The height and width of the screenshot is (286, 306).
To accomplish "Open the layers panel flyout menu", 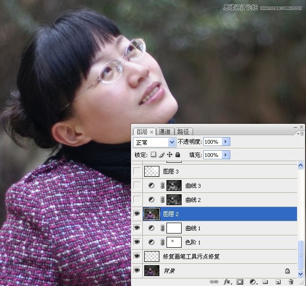I will click(300, 133).
